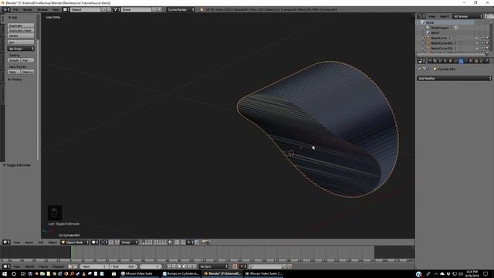This screenshot has width=494, height=278.
Task: Open the Render menu
Action: [x=28, y=9]
